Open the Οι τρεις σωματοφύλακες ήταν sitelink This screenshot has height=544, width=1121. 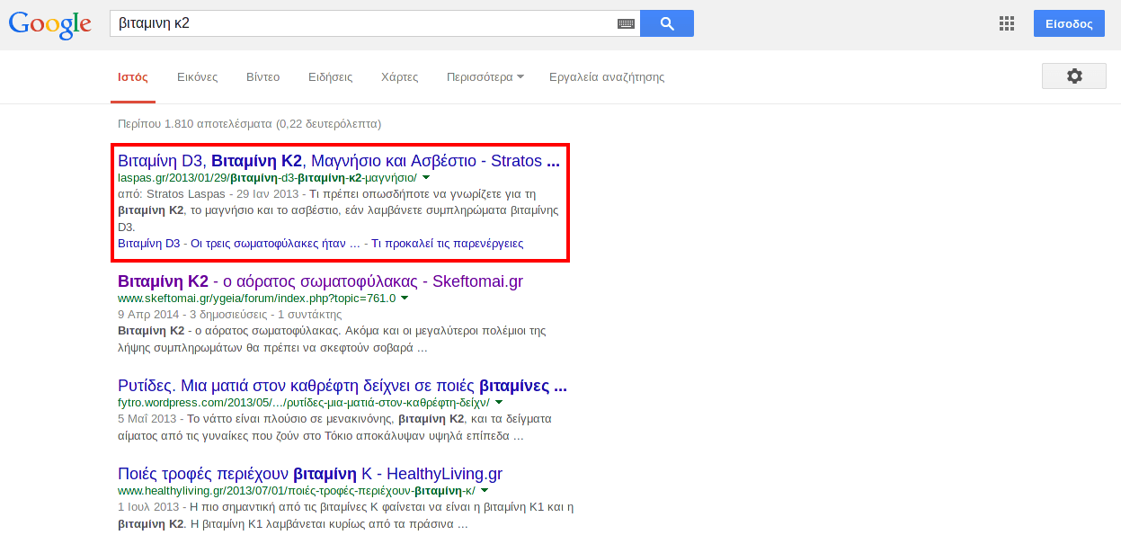click(275, 244)
